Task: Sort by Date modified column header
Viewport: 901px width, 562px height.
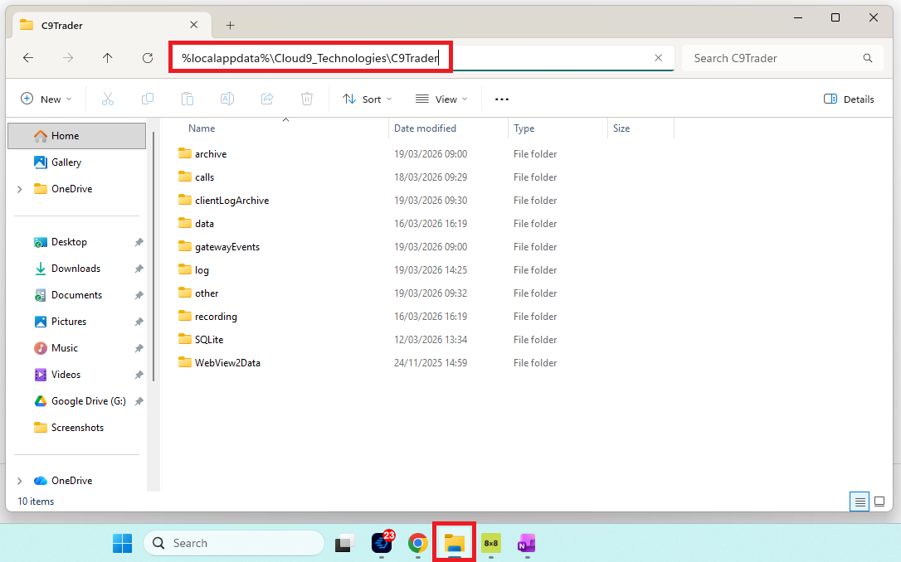Action: (448, 128)
